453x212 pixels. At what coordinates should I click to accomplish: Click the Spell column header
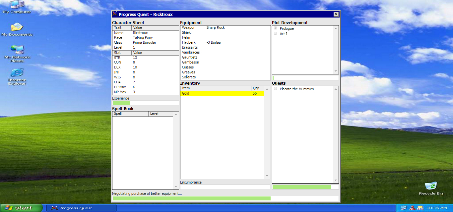point(130,114)
